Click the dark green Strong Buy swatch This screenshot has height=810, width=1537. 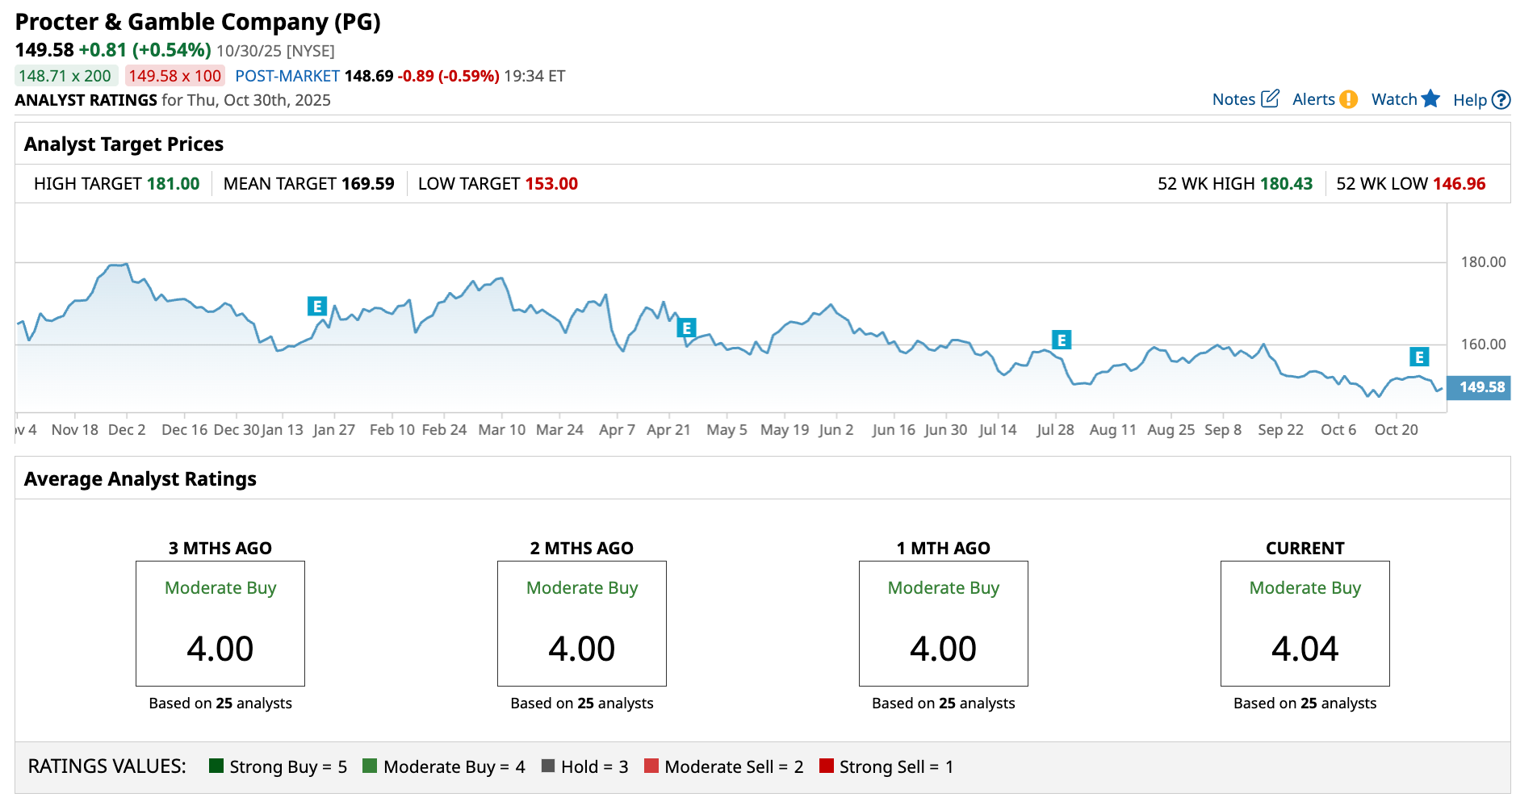coord(216,766)
